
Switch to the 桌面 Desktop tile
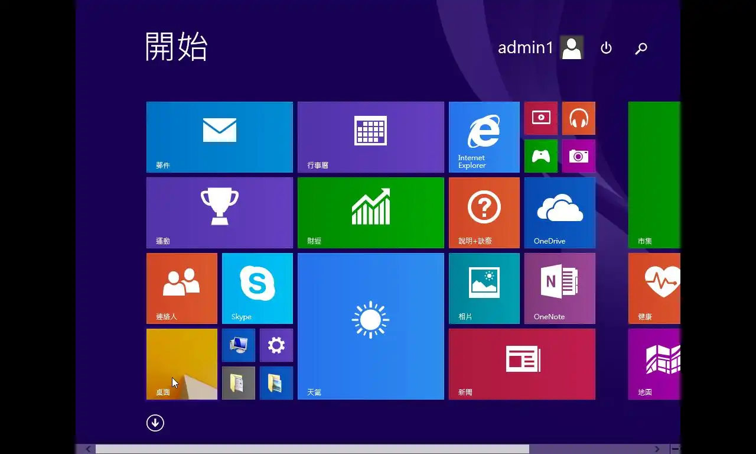pyautogui.click(x=182, y=364)
